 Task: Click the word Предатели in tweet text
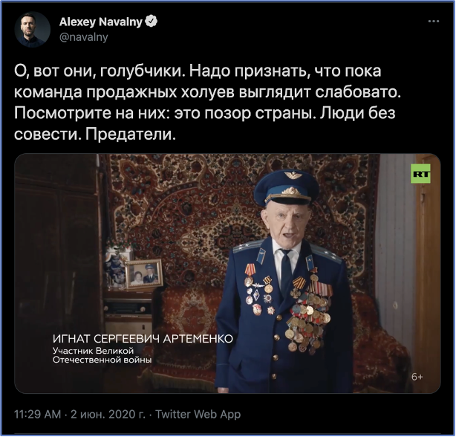tap(131, 134)
